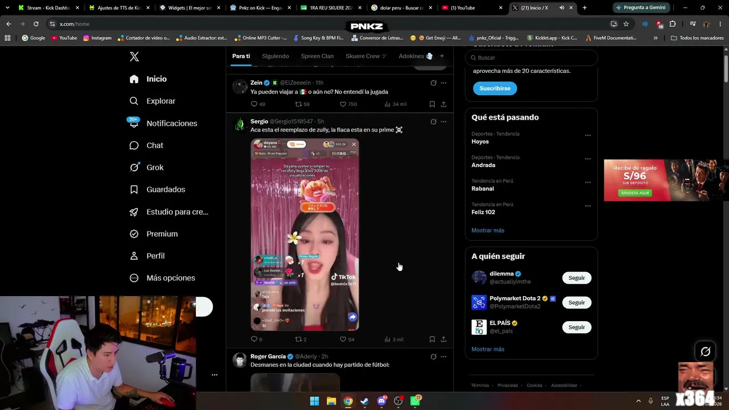Open more options for Feliz 102 trend
Viewport: 729px width, 410px height.
(588, 206)
